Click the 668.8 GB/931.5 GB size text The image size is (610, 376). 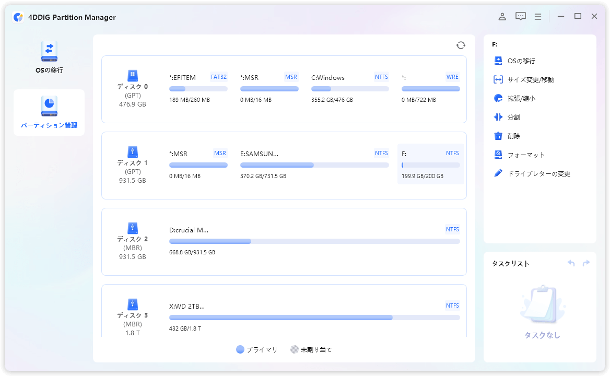[192, 252]
